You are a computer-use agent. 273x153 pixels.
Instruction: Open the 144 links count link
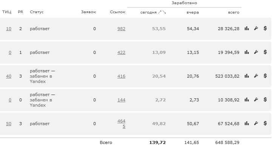tap(121, 100)
